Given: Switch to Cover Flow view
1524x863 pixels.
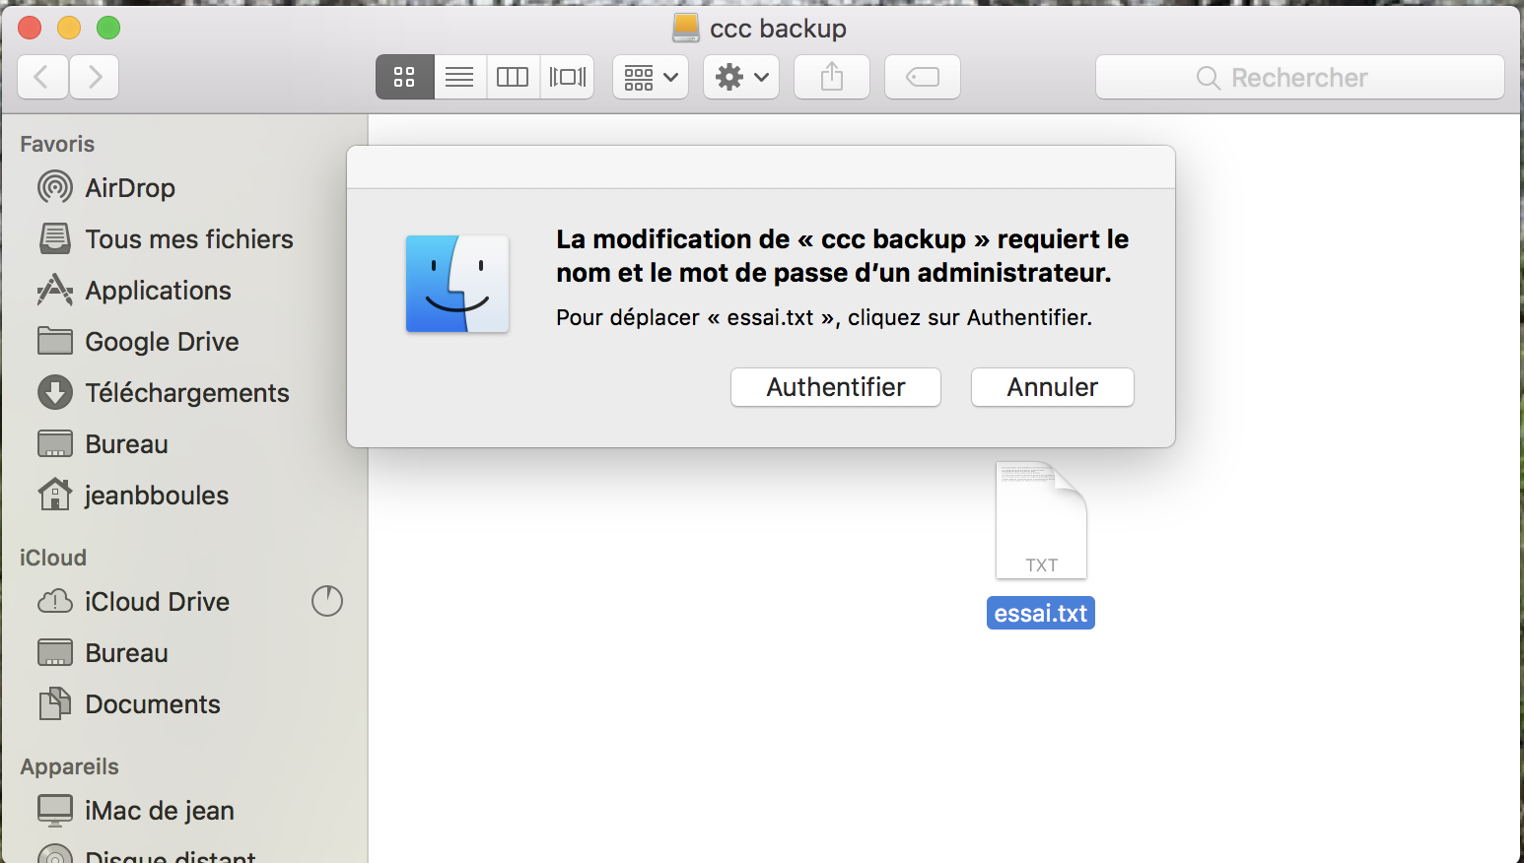Looking at the screenshot, I should [568, 77].
